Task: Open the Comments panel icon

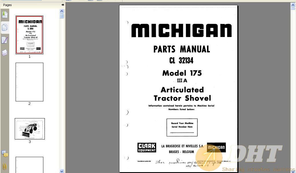Action: [x=5, y=154]
